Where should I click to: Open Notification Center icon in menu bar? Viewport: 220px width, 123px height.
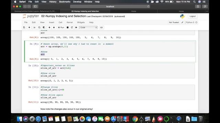[x=204, y=2]
